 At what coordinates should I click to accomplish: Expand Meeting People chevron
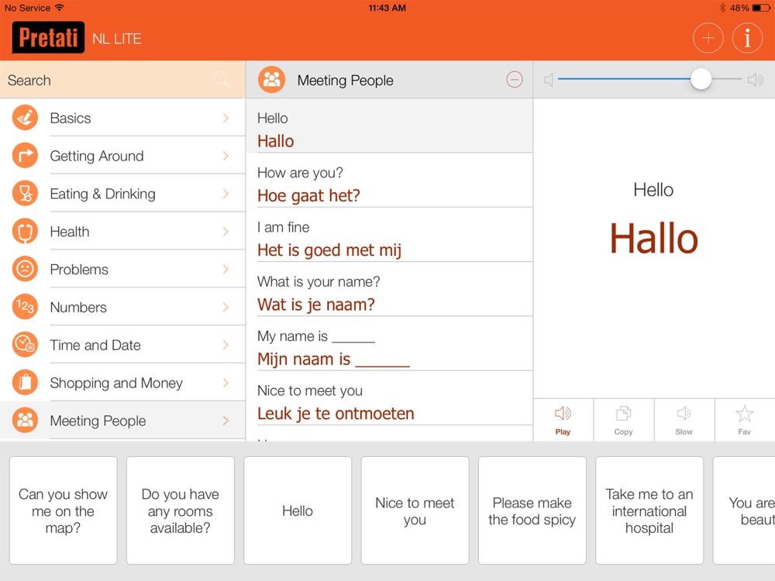(226, 421)
